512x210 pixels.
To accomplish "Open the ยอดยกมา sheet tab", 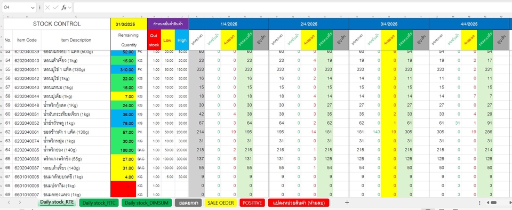I will 188,203.
